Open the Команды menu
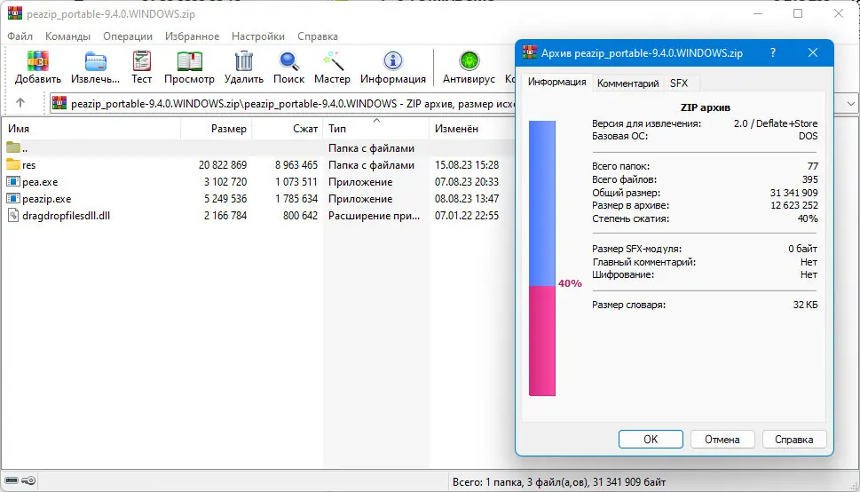 68,36
